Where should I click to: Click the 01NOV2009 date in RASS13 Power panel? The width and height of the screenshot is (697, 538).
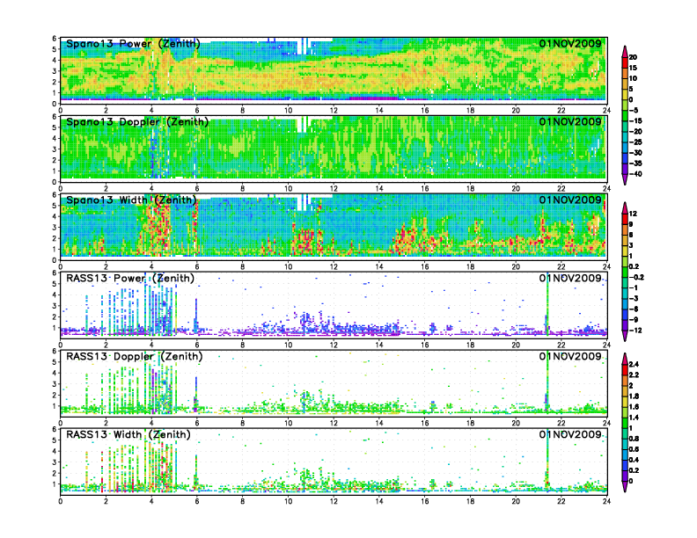pyautogui.click(x=570, y=278)
